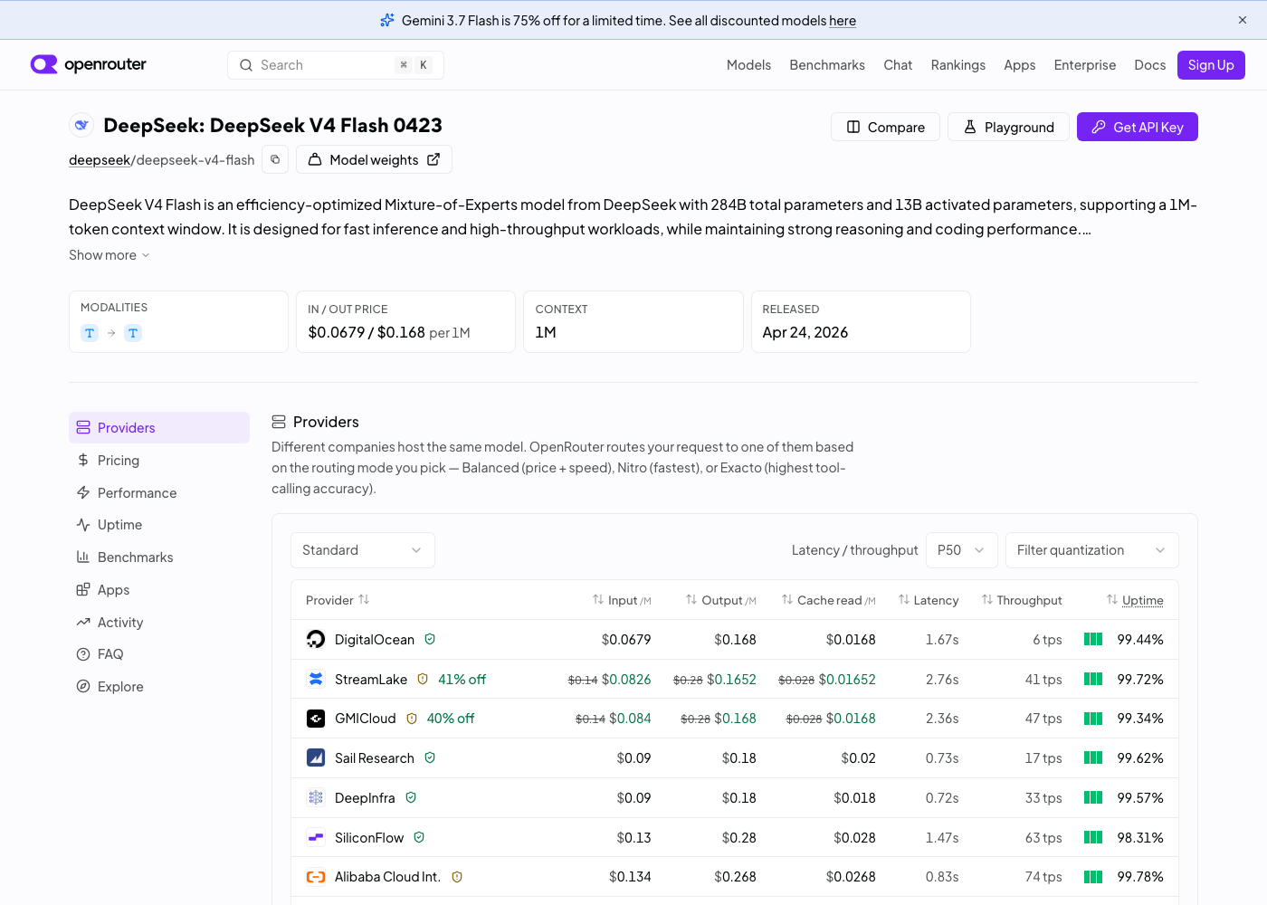
Task: Click the SiliconFlow uptime bars
Action: pos(1093,838)
